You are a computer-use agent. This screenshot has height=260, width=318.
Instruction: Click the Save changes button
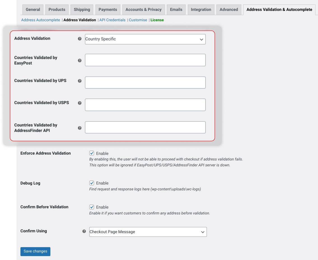[x=35, y=251]
